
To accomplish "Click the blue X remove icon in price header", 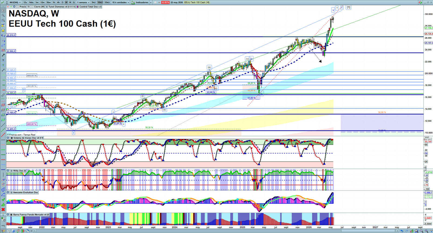I will tap(14, 7).
